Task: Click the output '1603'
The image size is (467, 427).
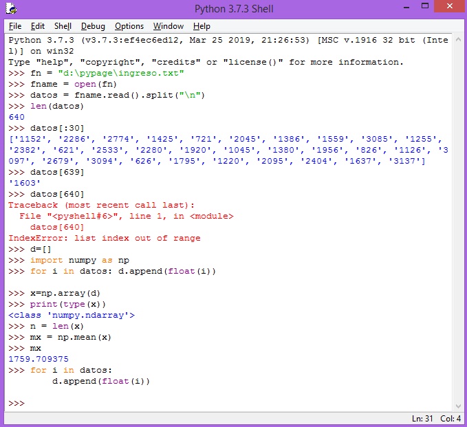Action: click(24, 183)
